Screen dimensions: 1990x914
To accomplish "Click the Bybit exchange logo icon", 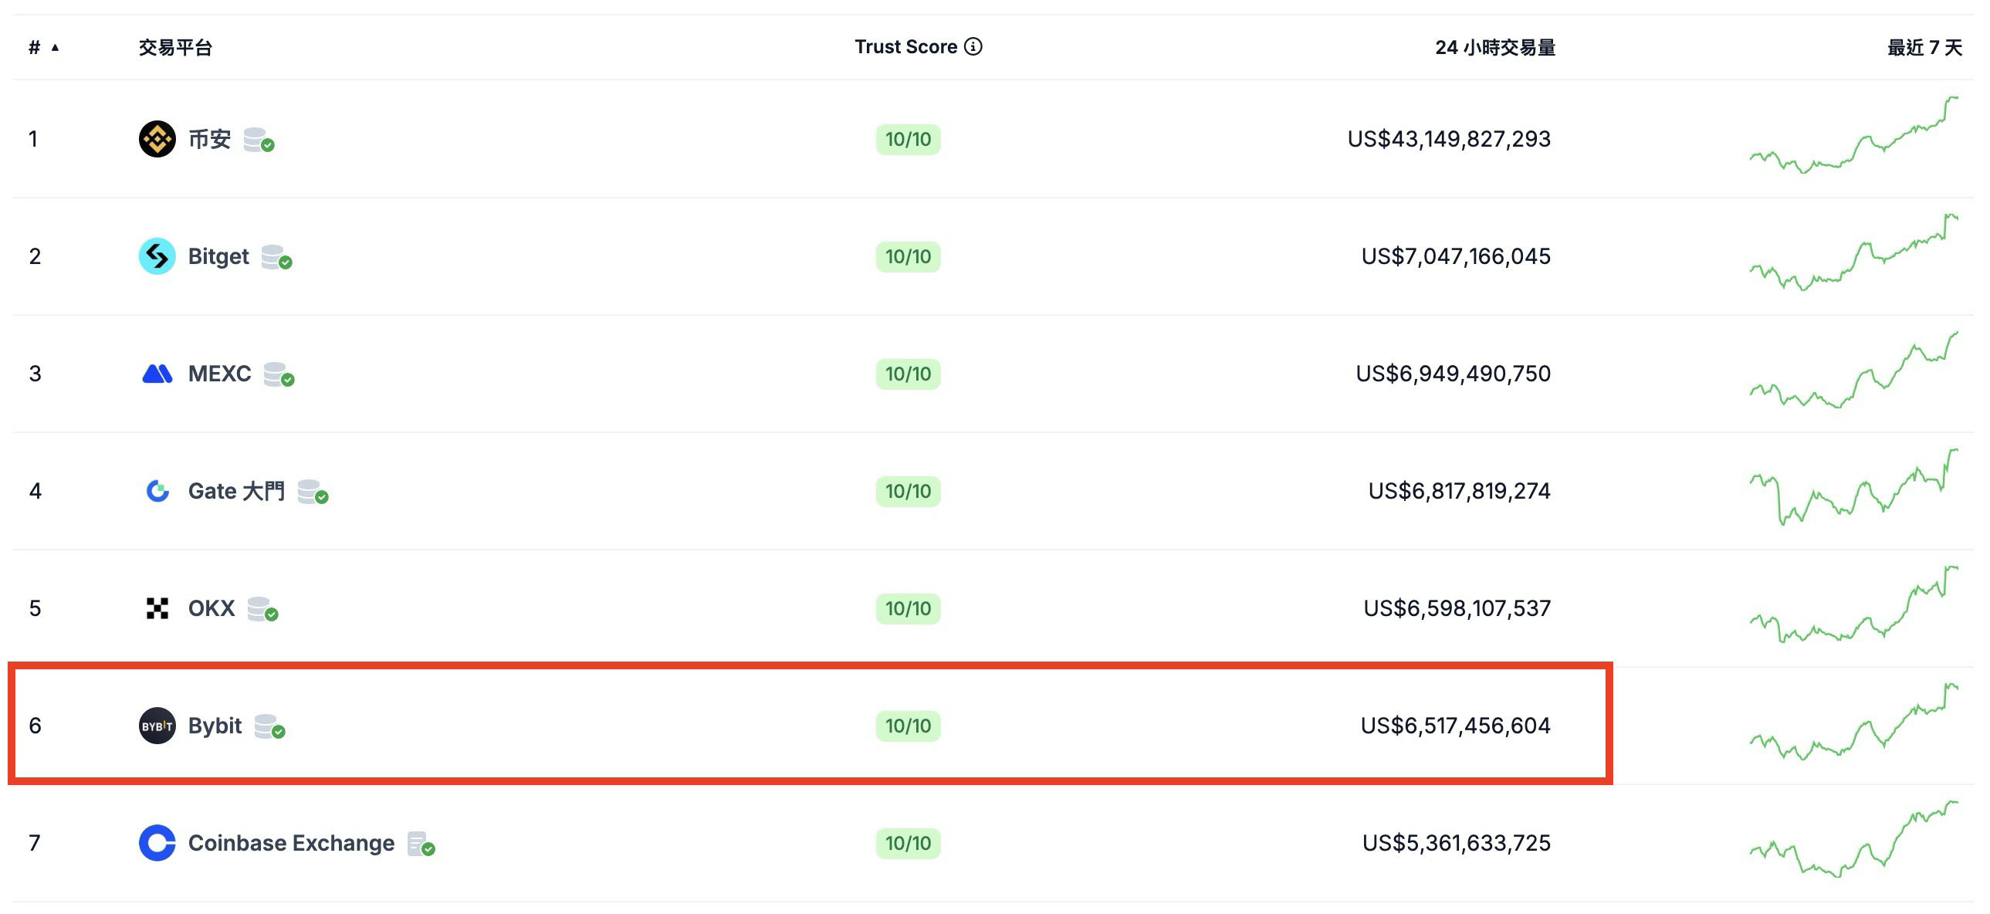I will (x=157, y=726).
